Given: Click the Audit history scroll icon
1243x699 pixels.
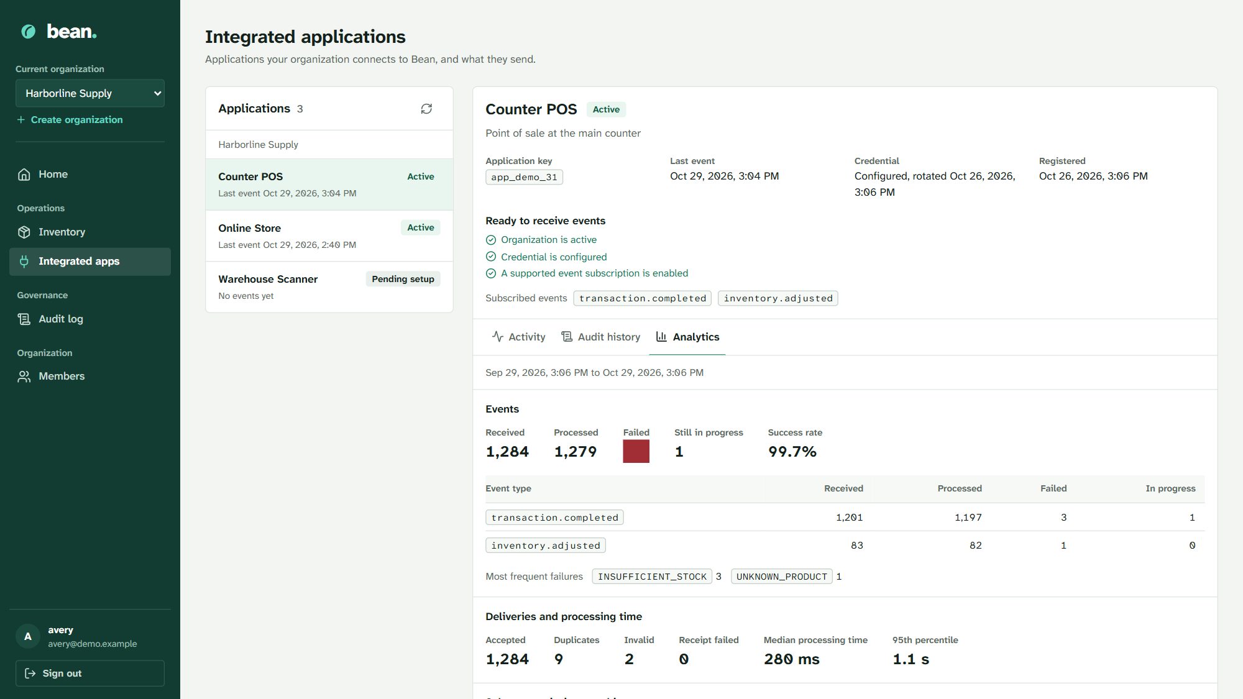Looking at the screenshot, I should coord(567,337).
